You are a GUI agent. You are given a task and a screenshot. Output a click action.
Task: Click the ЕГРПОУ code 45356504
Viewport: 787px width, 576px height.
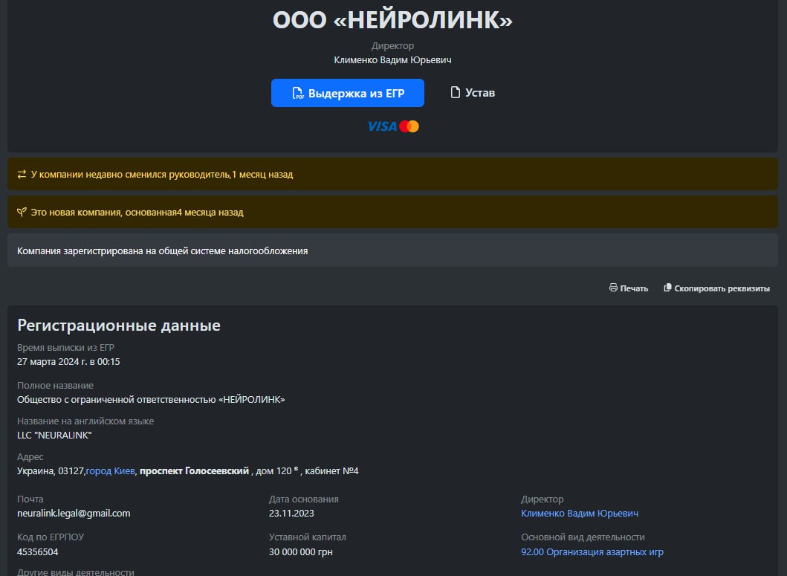[38, 552]
